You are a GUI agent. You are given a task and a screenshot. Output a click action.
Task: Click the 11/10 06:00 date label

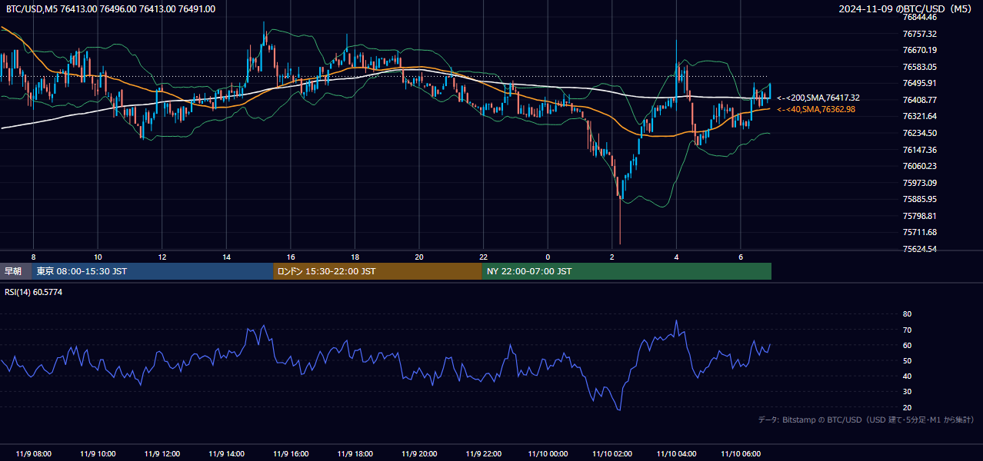(x=741, y=453)
